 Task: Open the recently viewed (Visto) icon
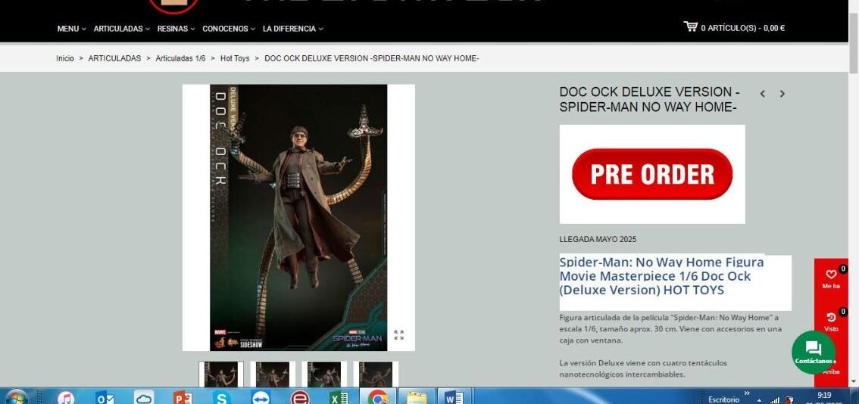coord(831,318)
